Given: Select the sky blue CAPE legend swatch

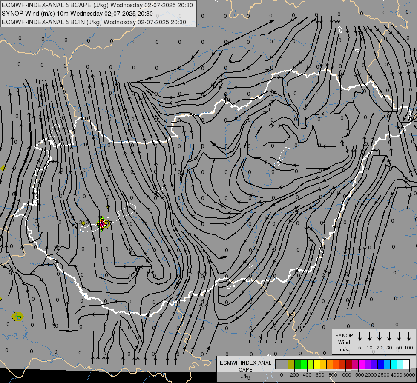Looking at the screenshot, I should click(387, 364).
